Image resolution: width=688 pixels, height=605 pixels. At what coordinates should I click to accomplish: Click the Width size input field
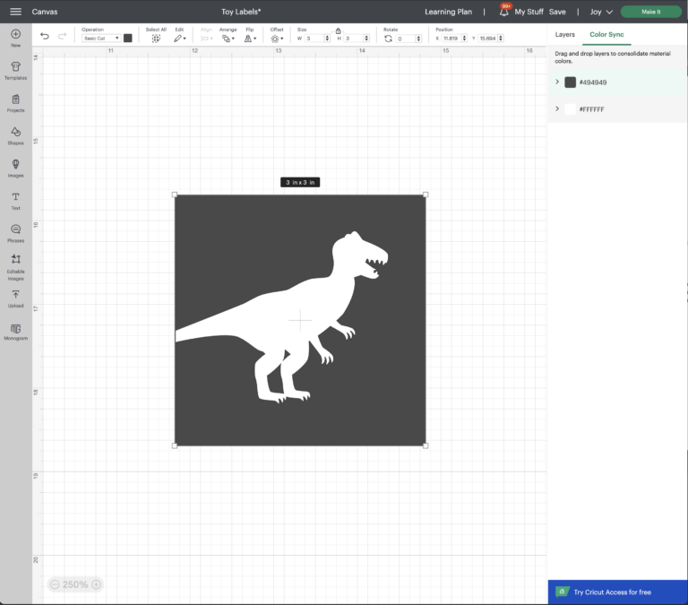click(313, 39)
